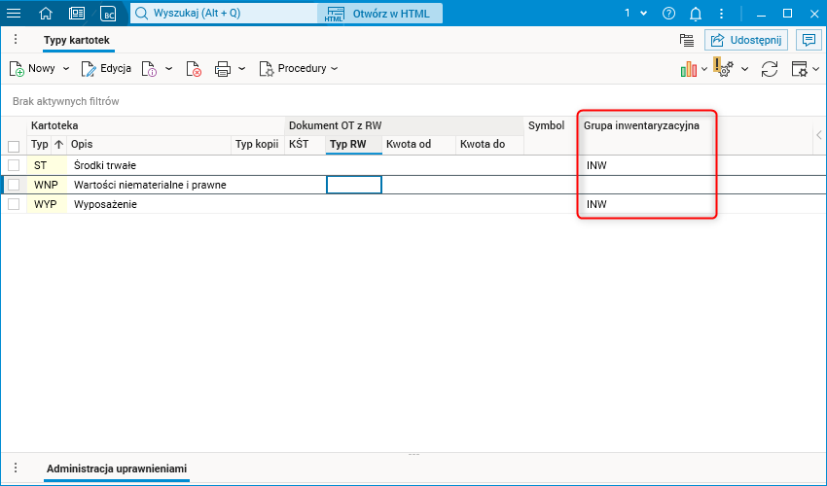Check the ST row checkbox
The height and width of the screenshot is (486, 827).
[14, 165]
